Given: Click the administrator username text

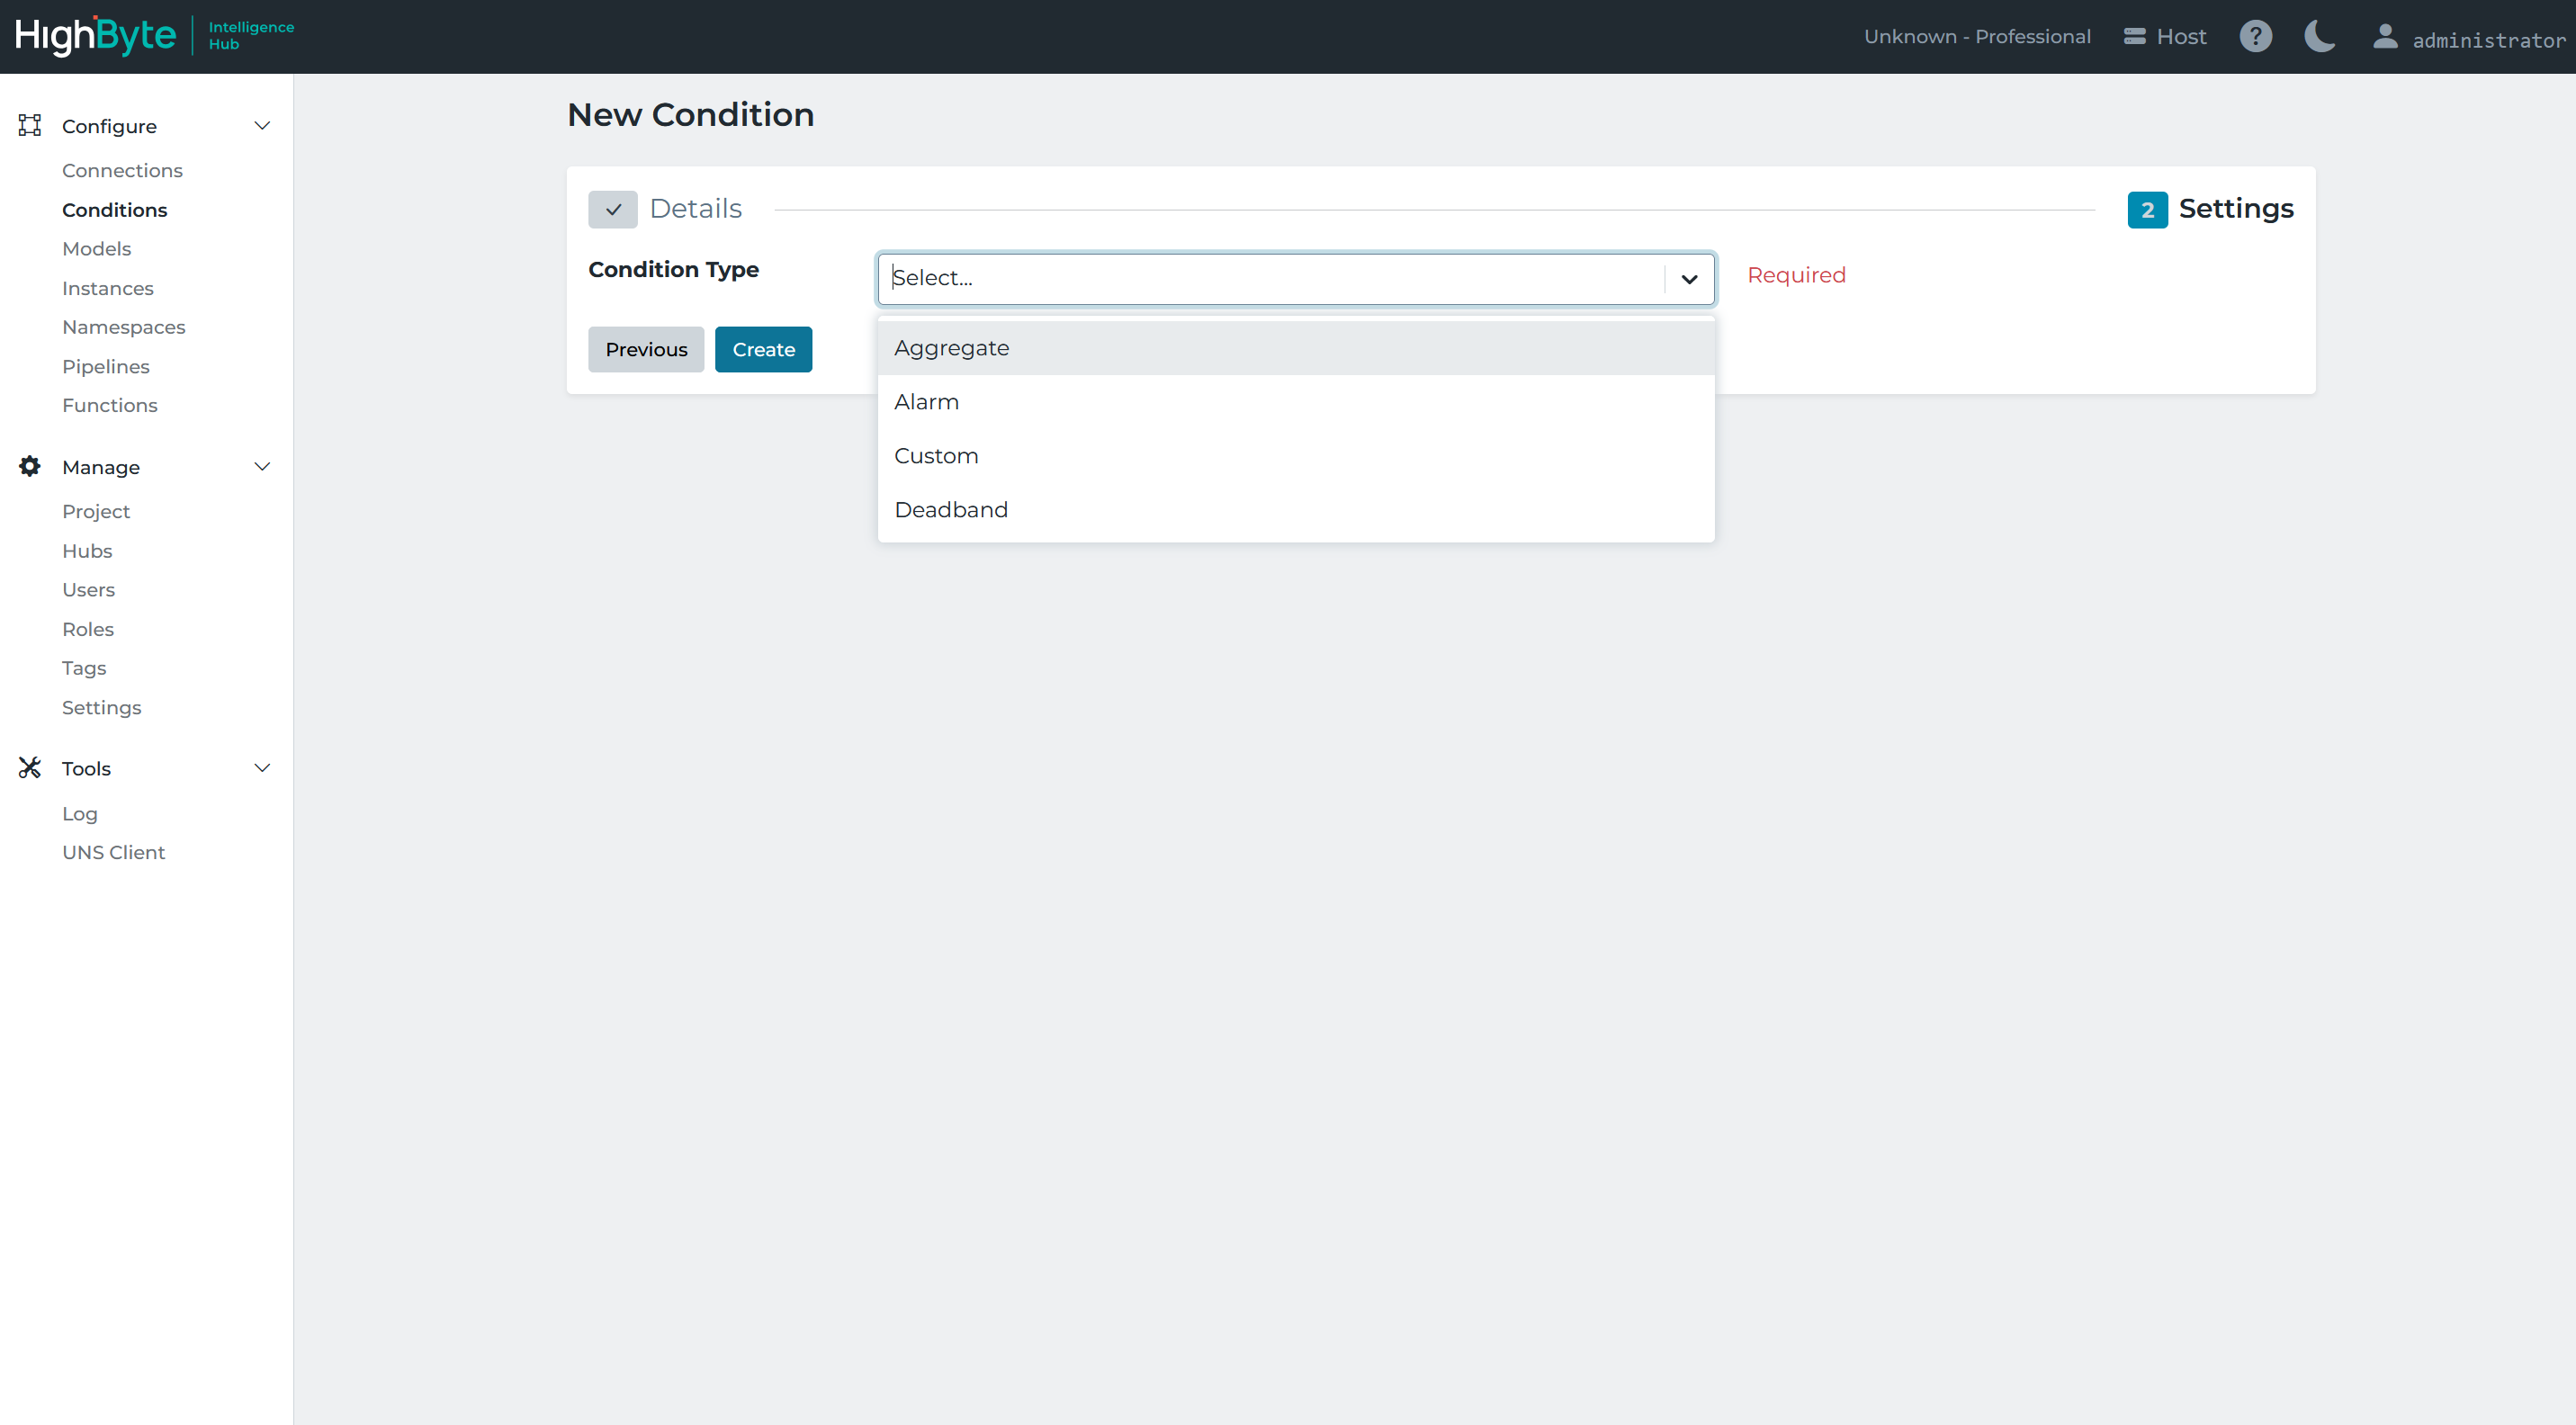Looking at the screenshot, I should (2488, 40).
